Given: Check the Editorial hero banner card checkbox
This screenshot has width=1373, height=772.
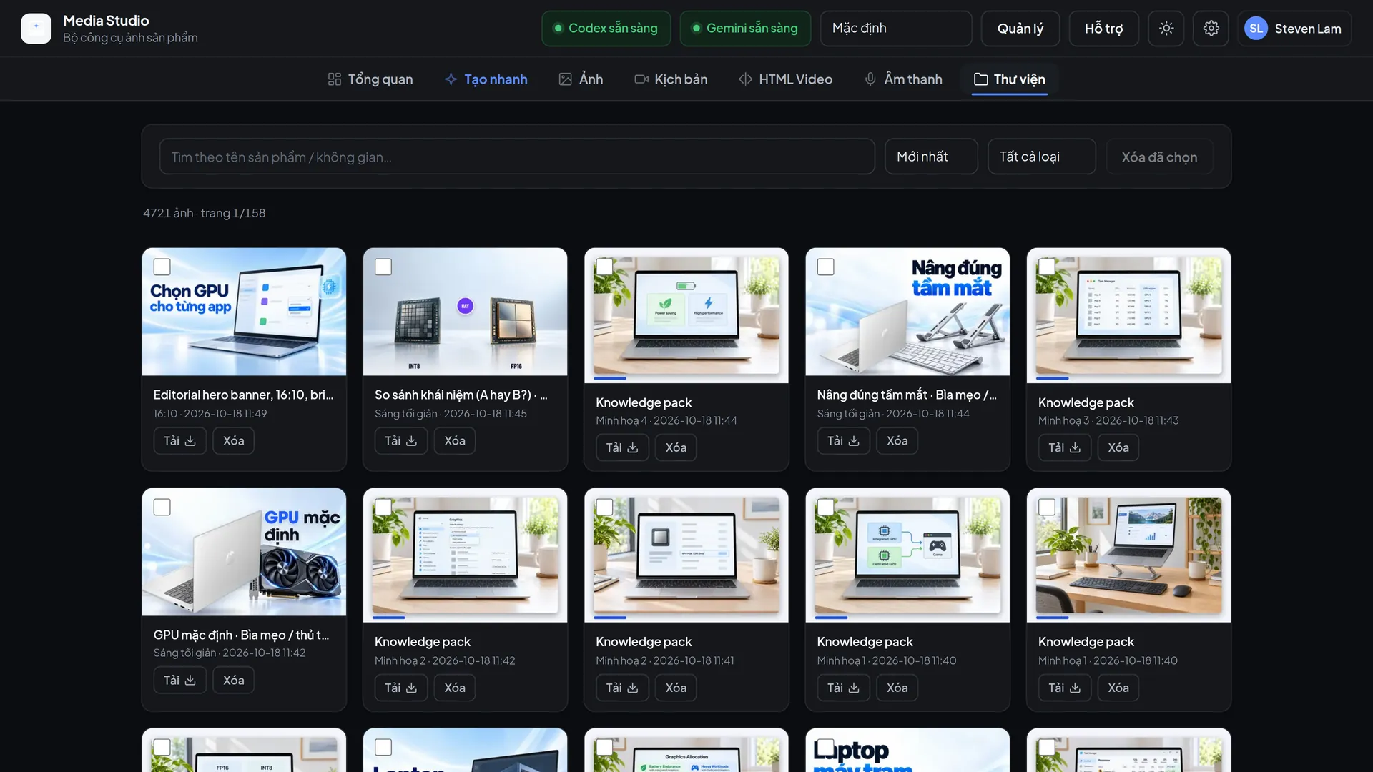Looking at the screenshot, I should pos(162,267).
